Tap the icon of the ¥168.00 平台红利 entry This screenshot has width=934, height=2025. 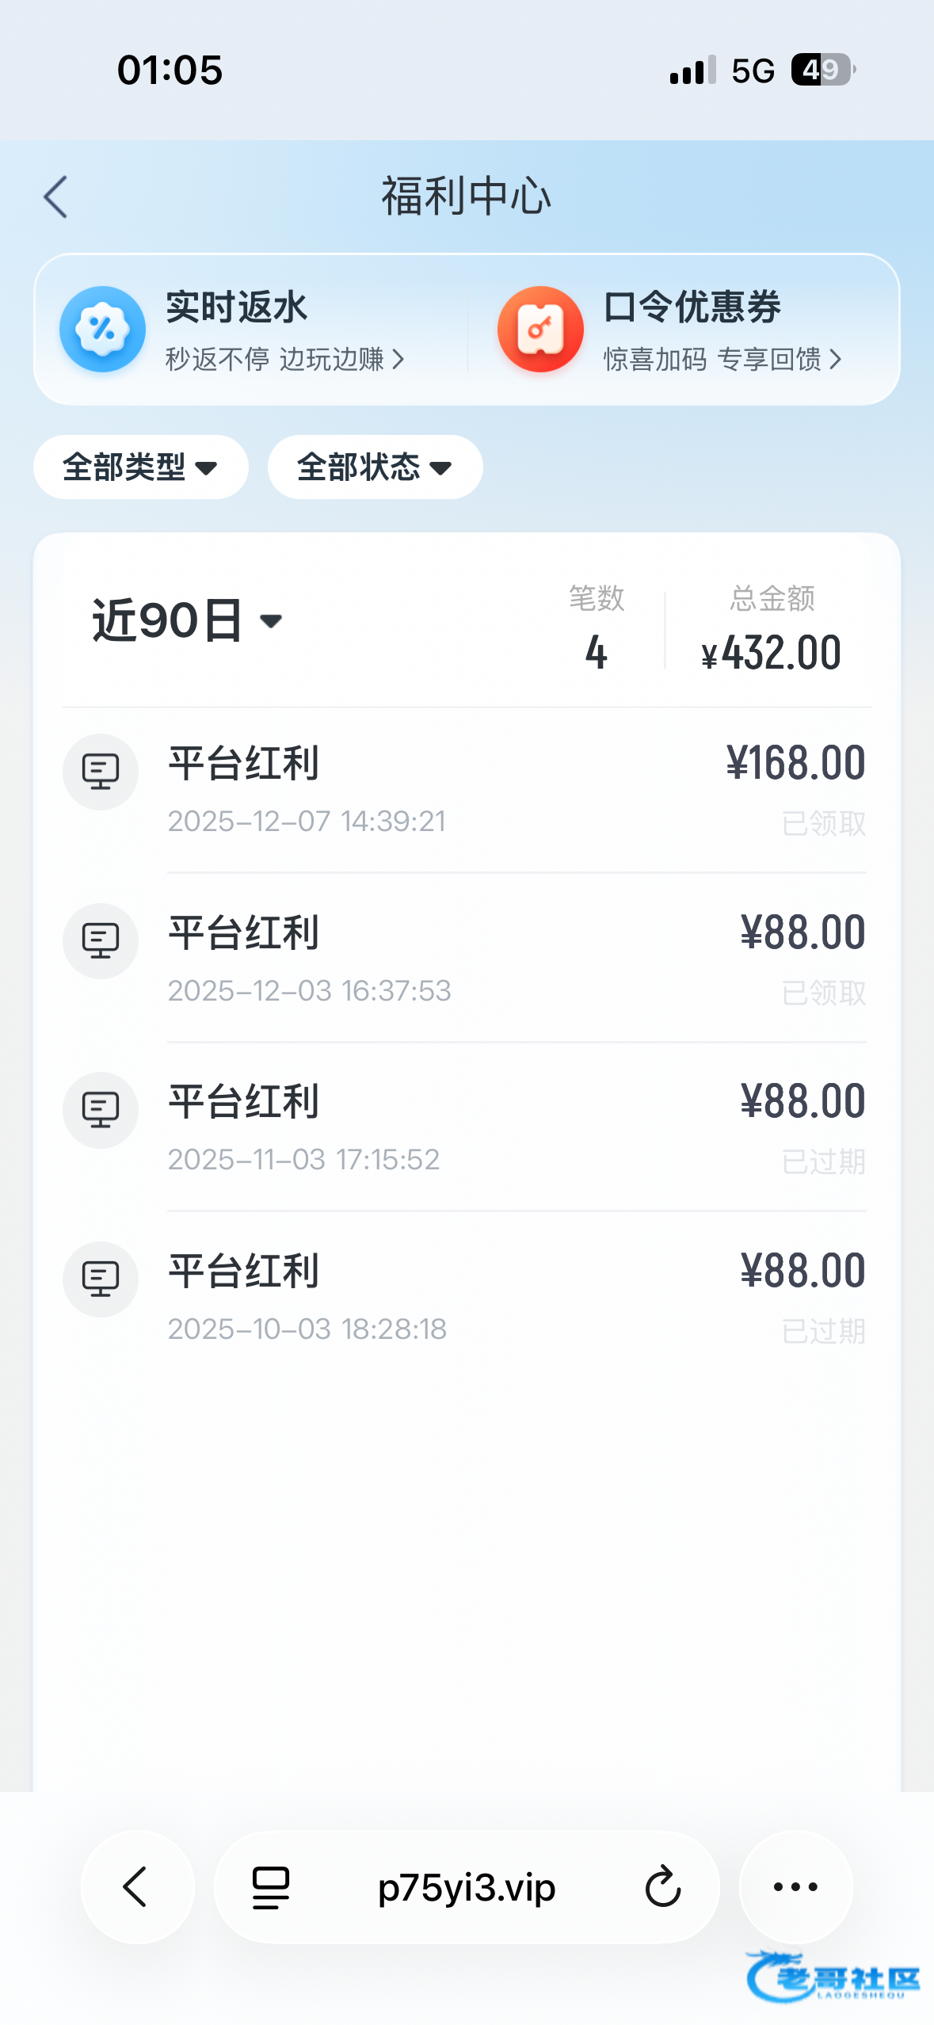coord(101,772)
